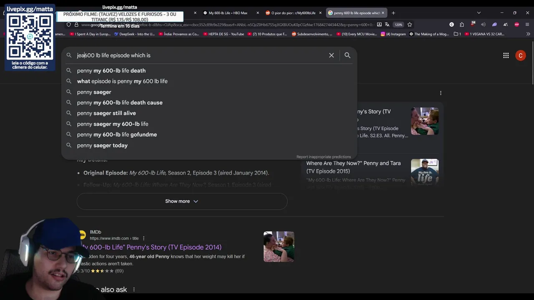Click the 120% zoom level indicator
Screen dimensions: 534x300
(x=398, y=25)
